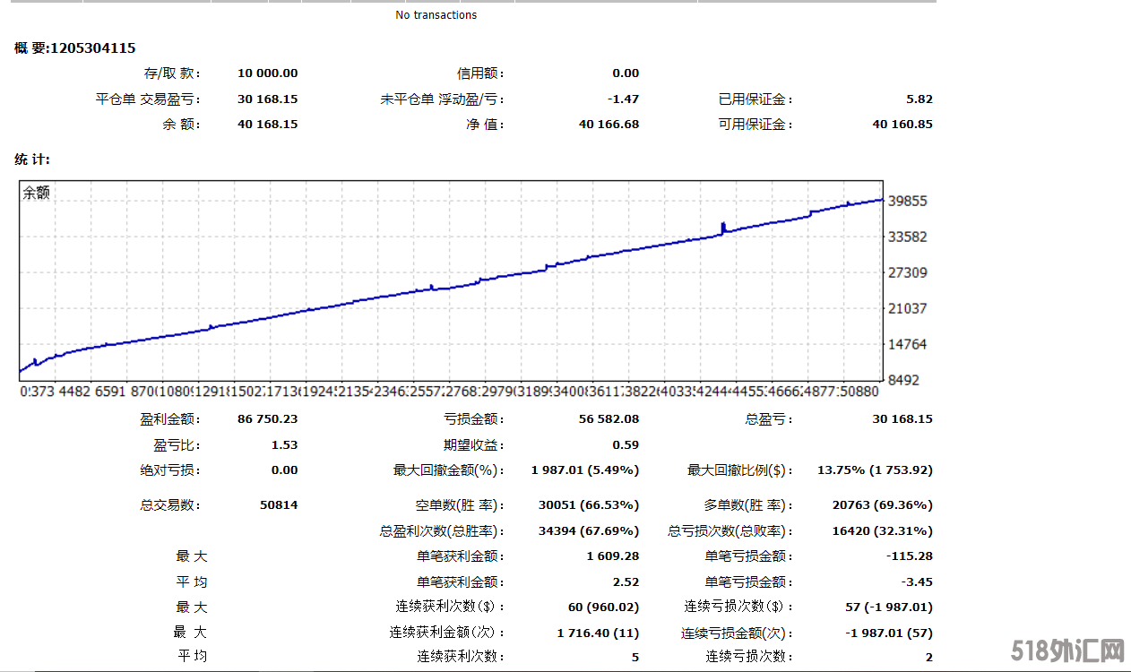
Task: Click the used margin value 5.82
Action: point(919,99)
